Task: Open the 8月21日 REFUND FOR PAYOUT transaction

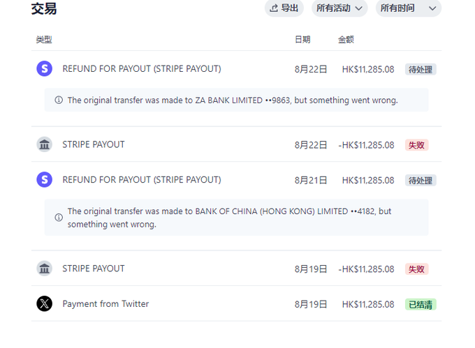Action: tap(236, 180)
